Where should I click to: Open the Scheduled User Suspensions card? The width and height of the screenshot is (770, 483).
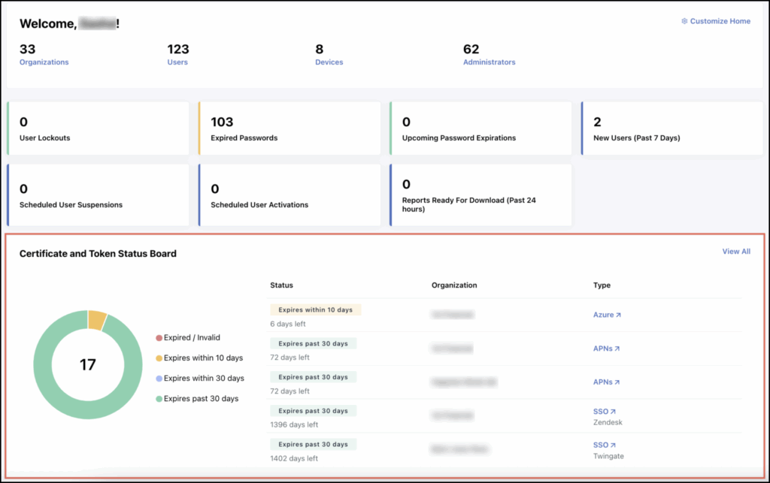[x=98, y=195]
